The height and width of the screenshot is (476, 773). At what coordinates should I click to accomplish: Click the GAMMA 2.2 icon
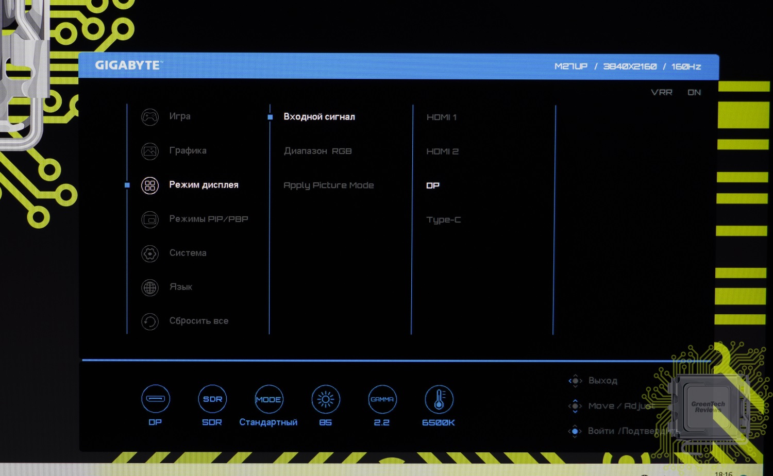[382, 399]
